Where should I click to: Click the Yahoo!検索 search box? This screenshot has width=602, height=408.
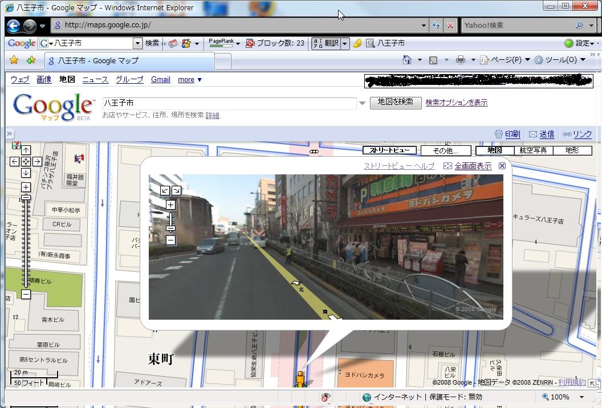tap(518, 25)
